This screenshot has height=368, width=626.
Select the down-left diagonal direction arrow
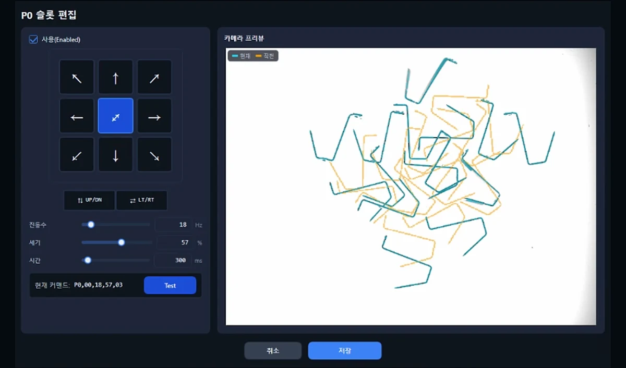click(77, 155)
